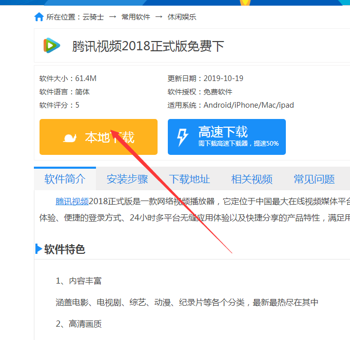The width and height of the screenshot is (350, 340).
Task: Click the title 腾讯视频2018正式版免费下
Action: click(x=148, y=46)
